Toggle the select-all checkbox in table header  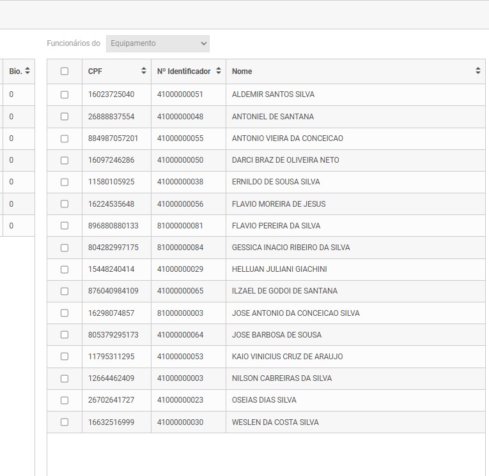[65, 71]
